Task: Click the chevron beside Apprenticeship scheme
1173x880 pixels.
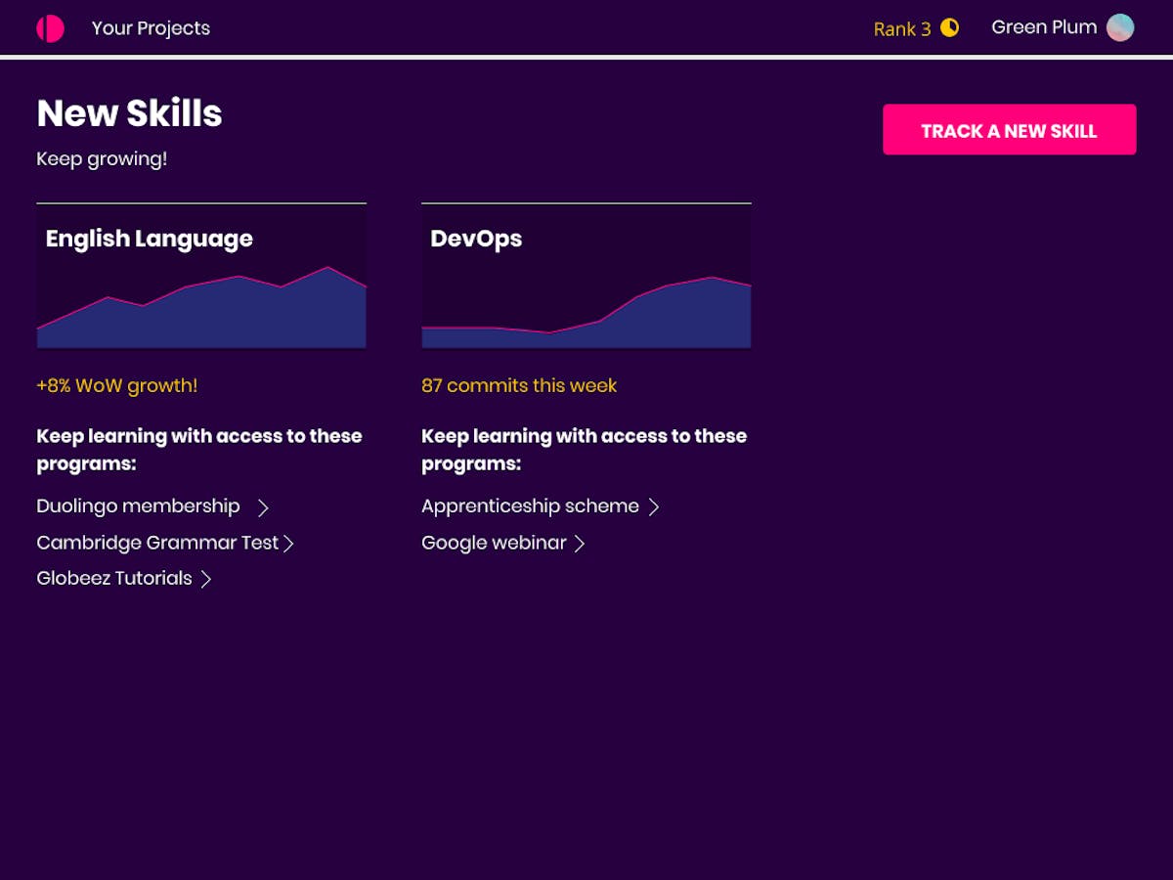Action: click(654, 506)
